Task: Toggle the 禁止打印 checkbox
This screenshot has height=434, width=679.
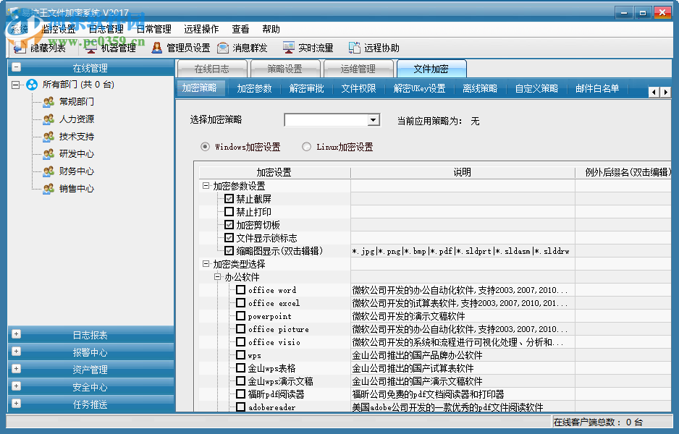Action: tap(229, 212)
